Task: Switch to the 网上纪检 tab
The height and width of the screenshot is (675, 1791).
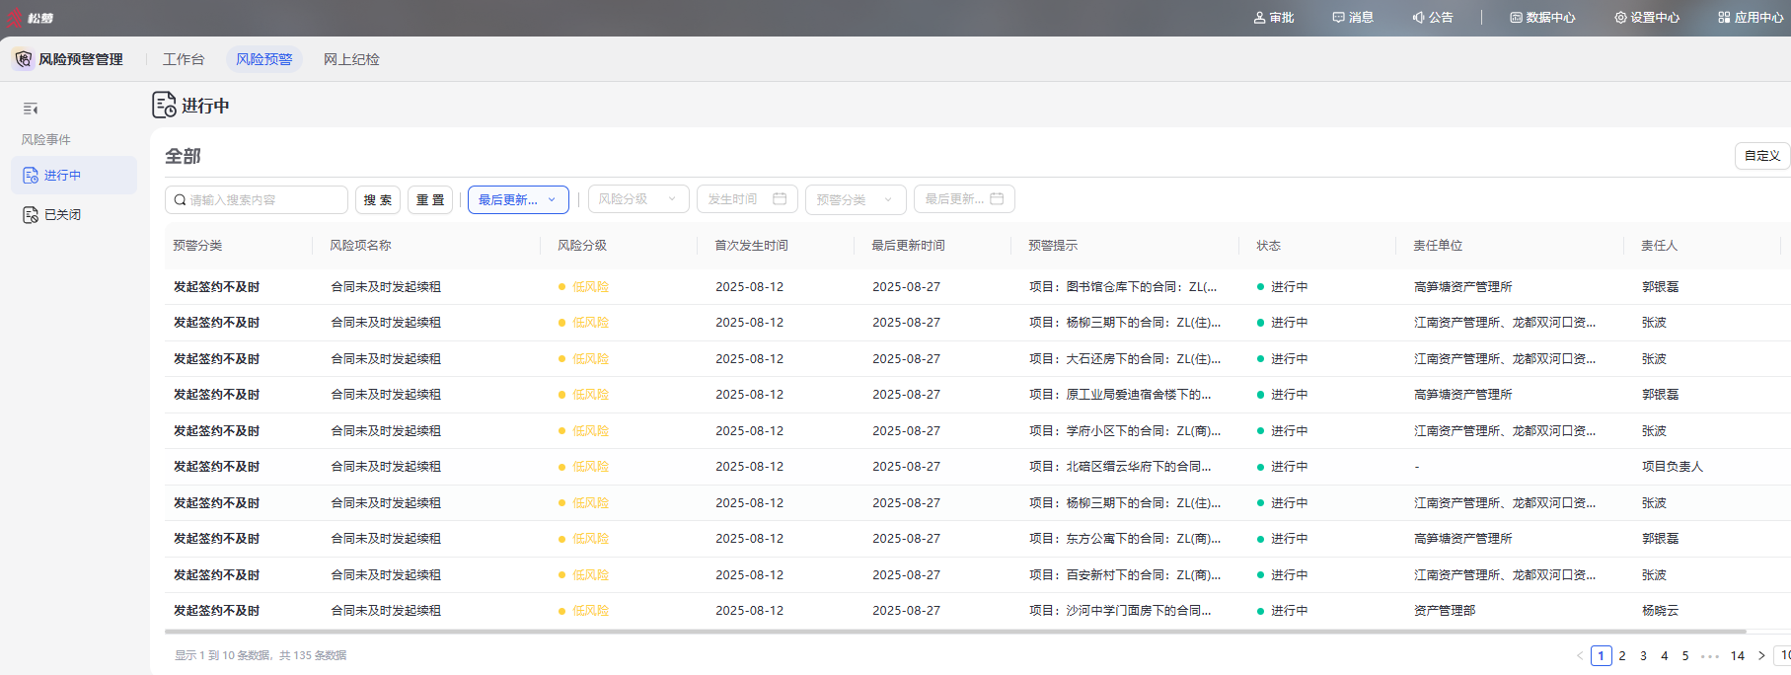Action: 351,59
